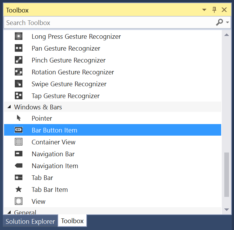
Task: Open the Toolbox window position menu
Action: pyautogui.click(x=204, y=10)
